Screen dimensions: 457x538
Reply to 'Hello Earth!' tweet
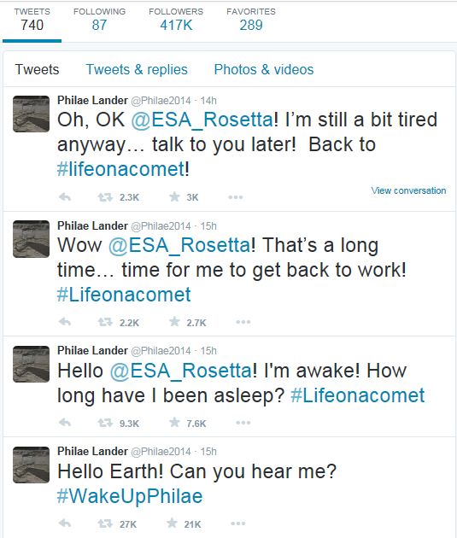(x=65, y=523)
